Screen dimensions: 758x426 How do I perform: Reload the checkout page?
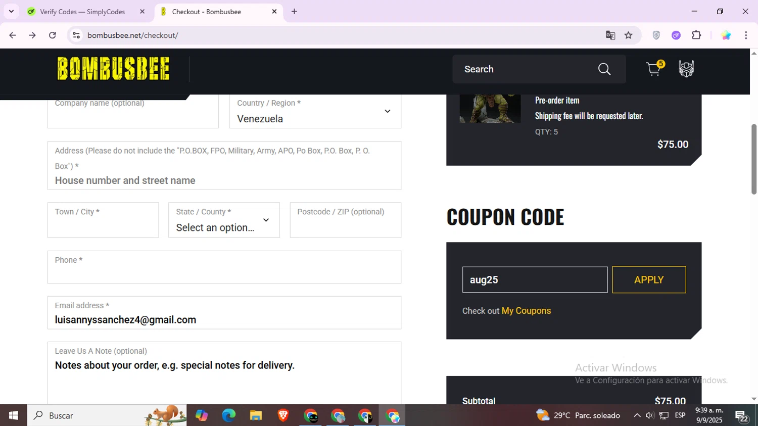coord(53,35)
